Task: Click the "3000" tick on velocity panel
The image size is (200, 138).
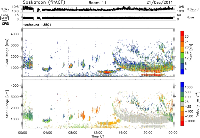Action: [x=15, y=97]
